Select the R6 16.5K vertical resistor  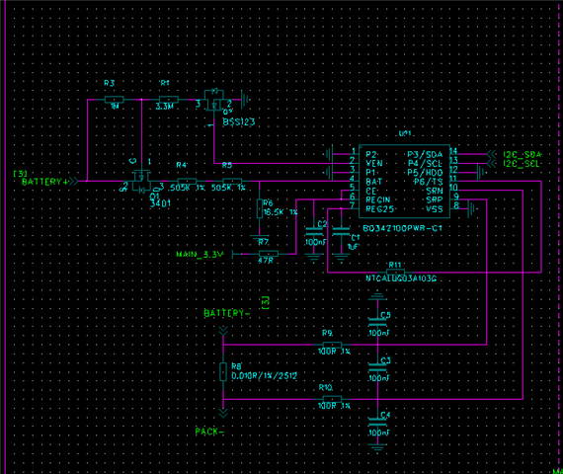(260, 208)
